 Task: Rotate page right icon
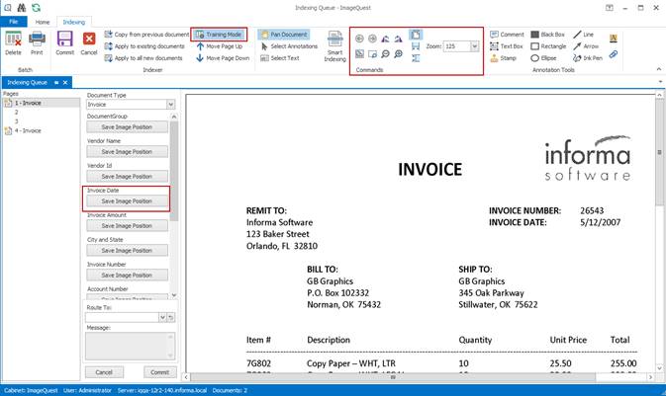(398, 39)
